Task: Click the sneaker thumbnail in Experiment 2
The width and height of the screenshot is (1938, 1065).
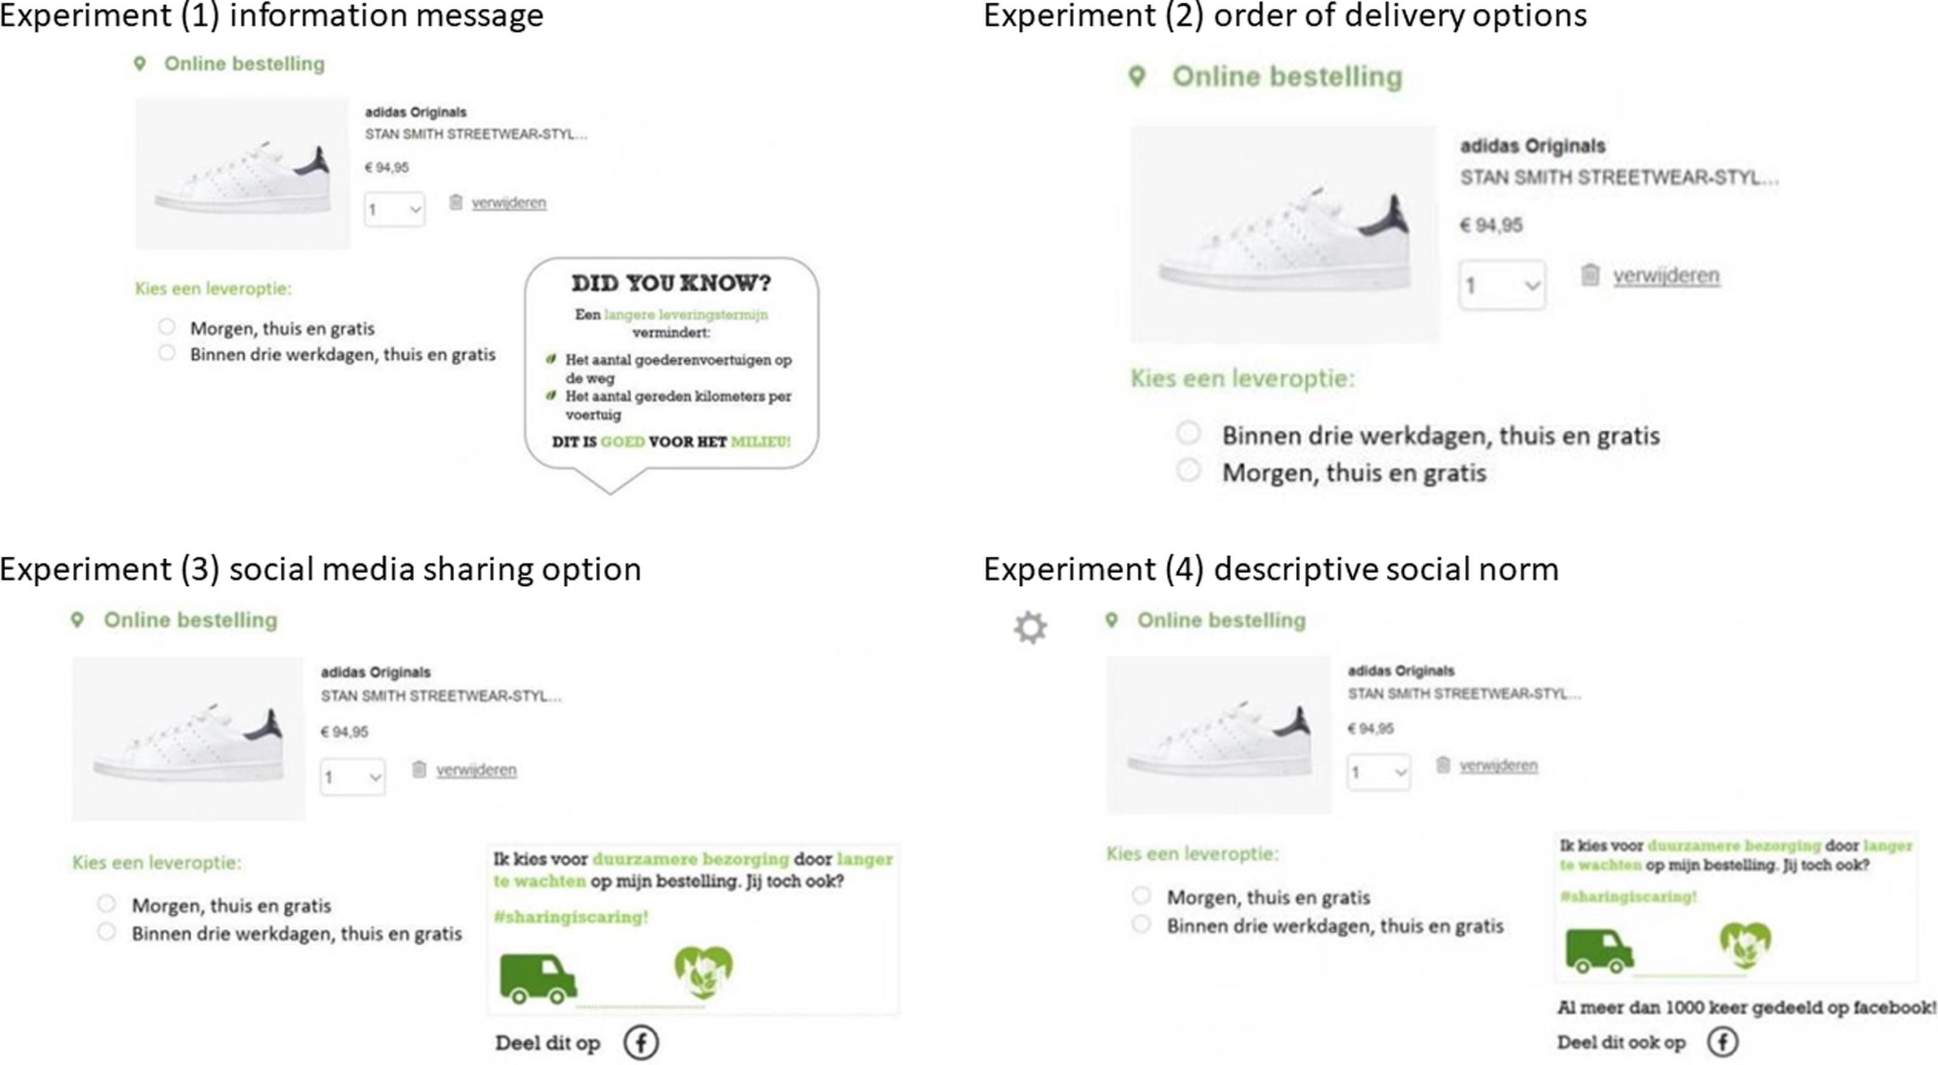Action: tap(1284, 234)
